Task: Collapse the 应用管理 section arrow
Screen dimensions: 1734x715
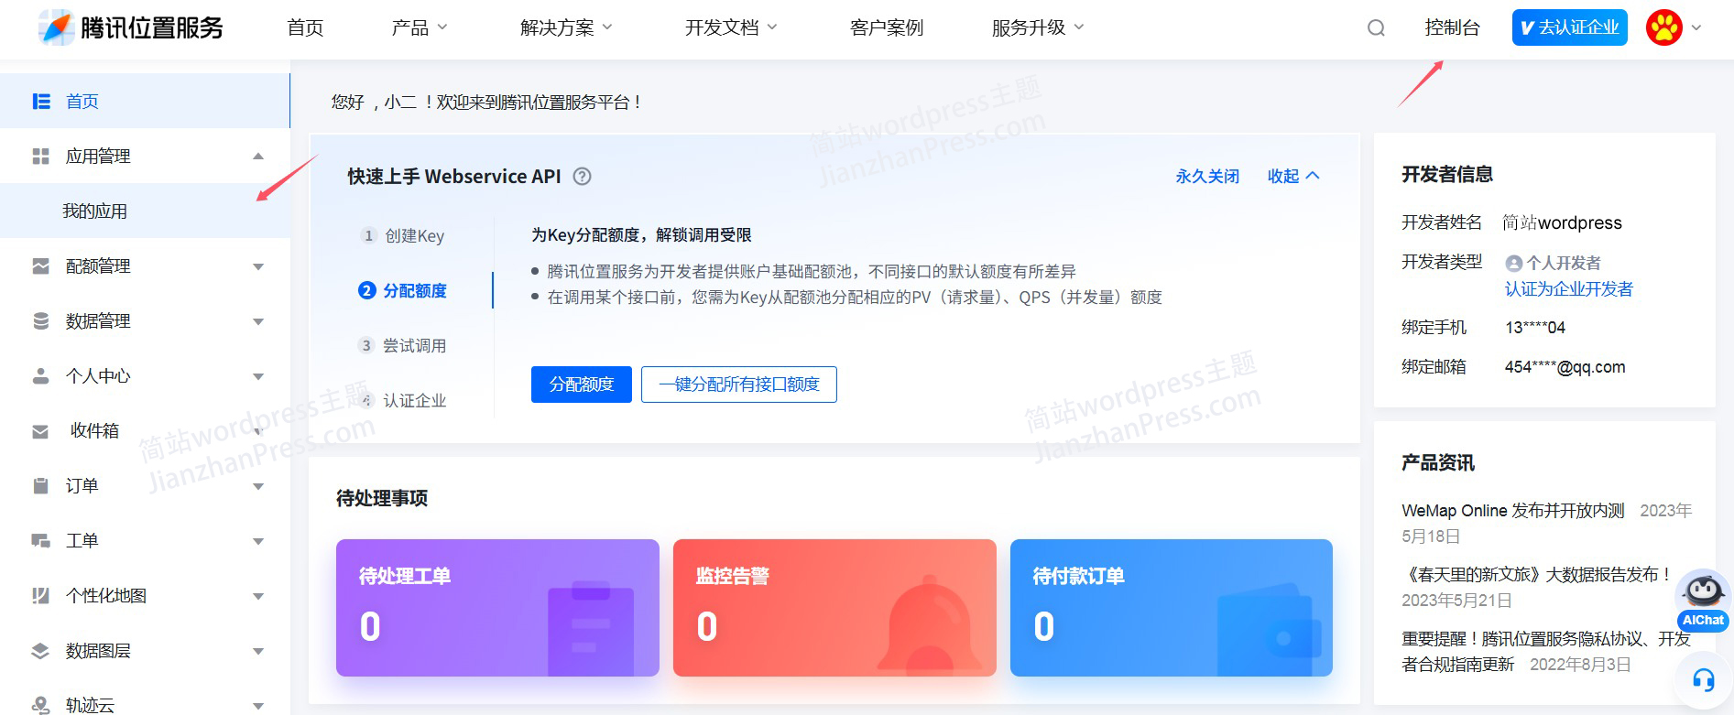Action: point(258,157)
